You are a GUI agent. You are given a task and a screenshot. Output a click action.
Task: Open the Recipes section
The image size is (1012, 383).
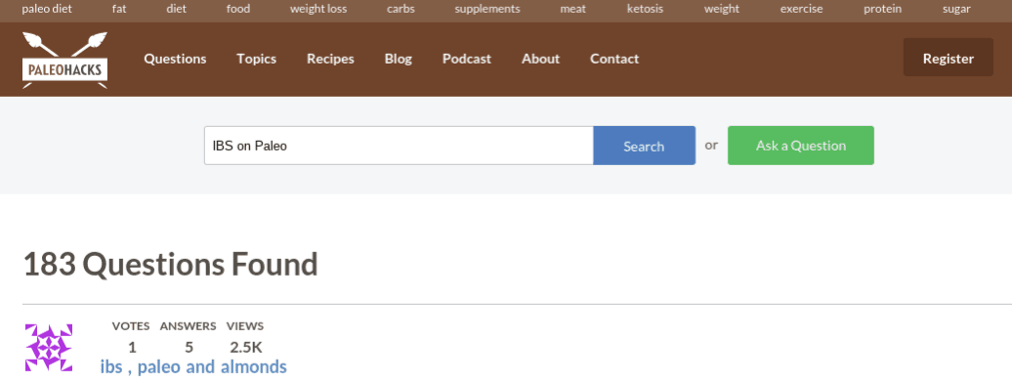330,59
